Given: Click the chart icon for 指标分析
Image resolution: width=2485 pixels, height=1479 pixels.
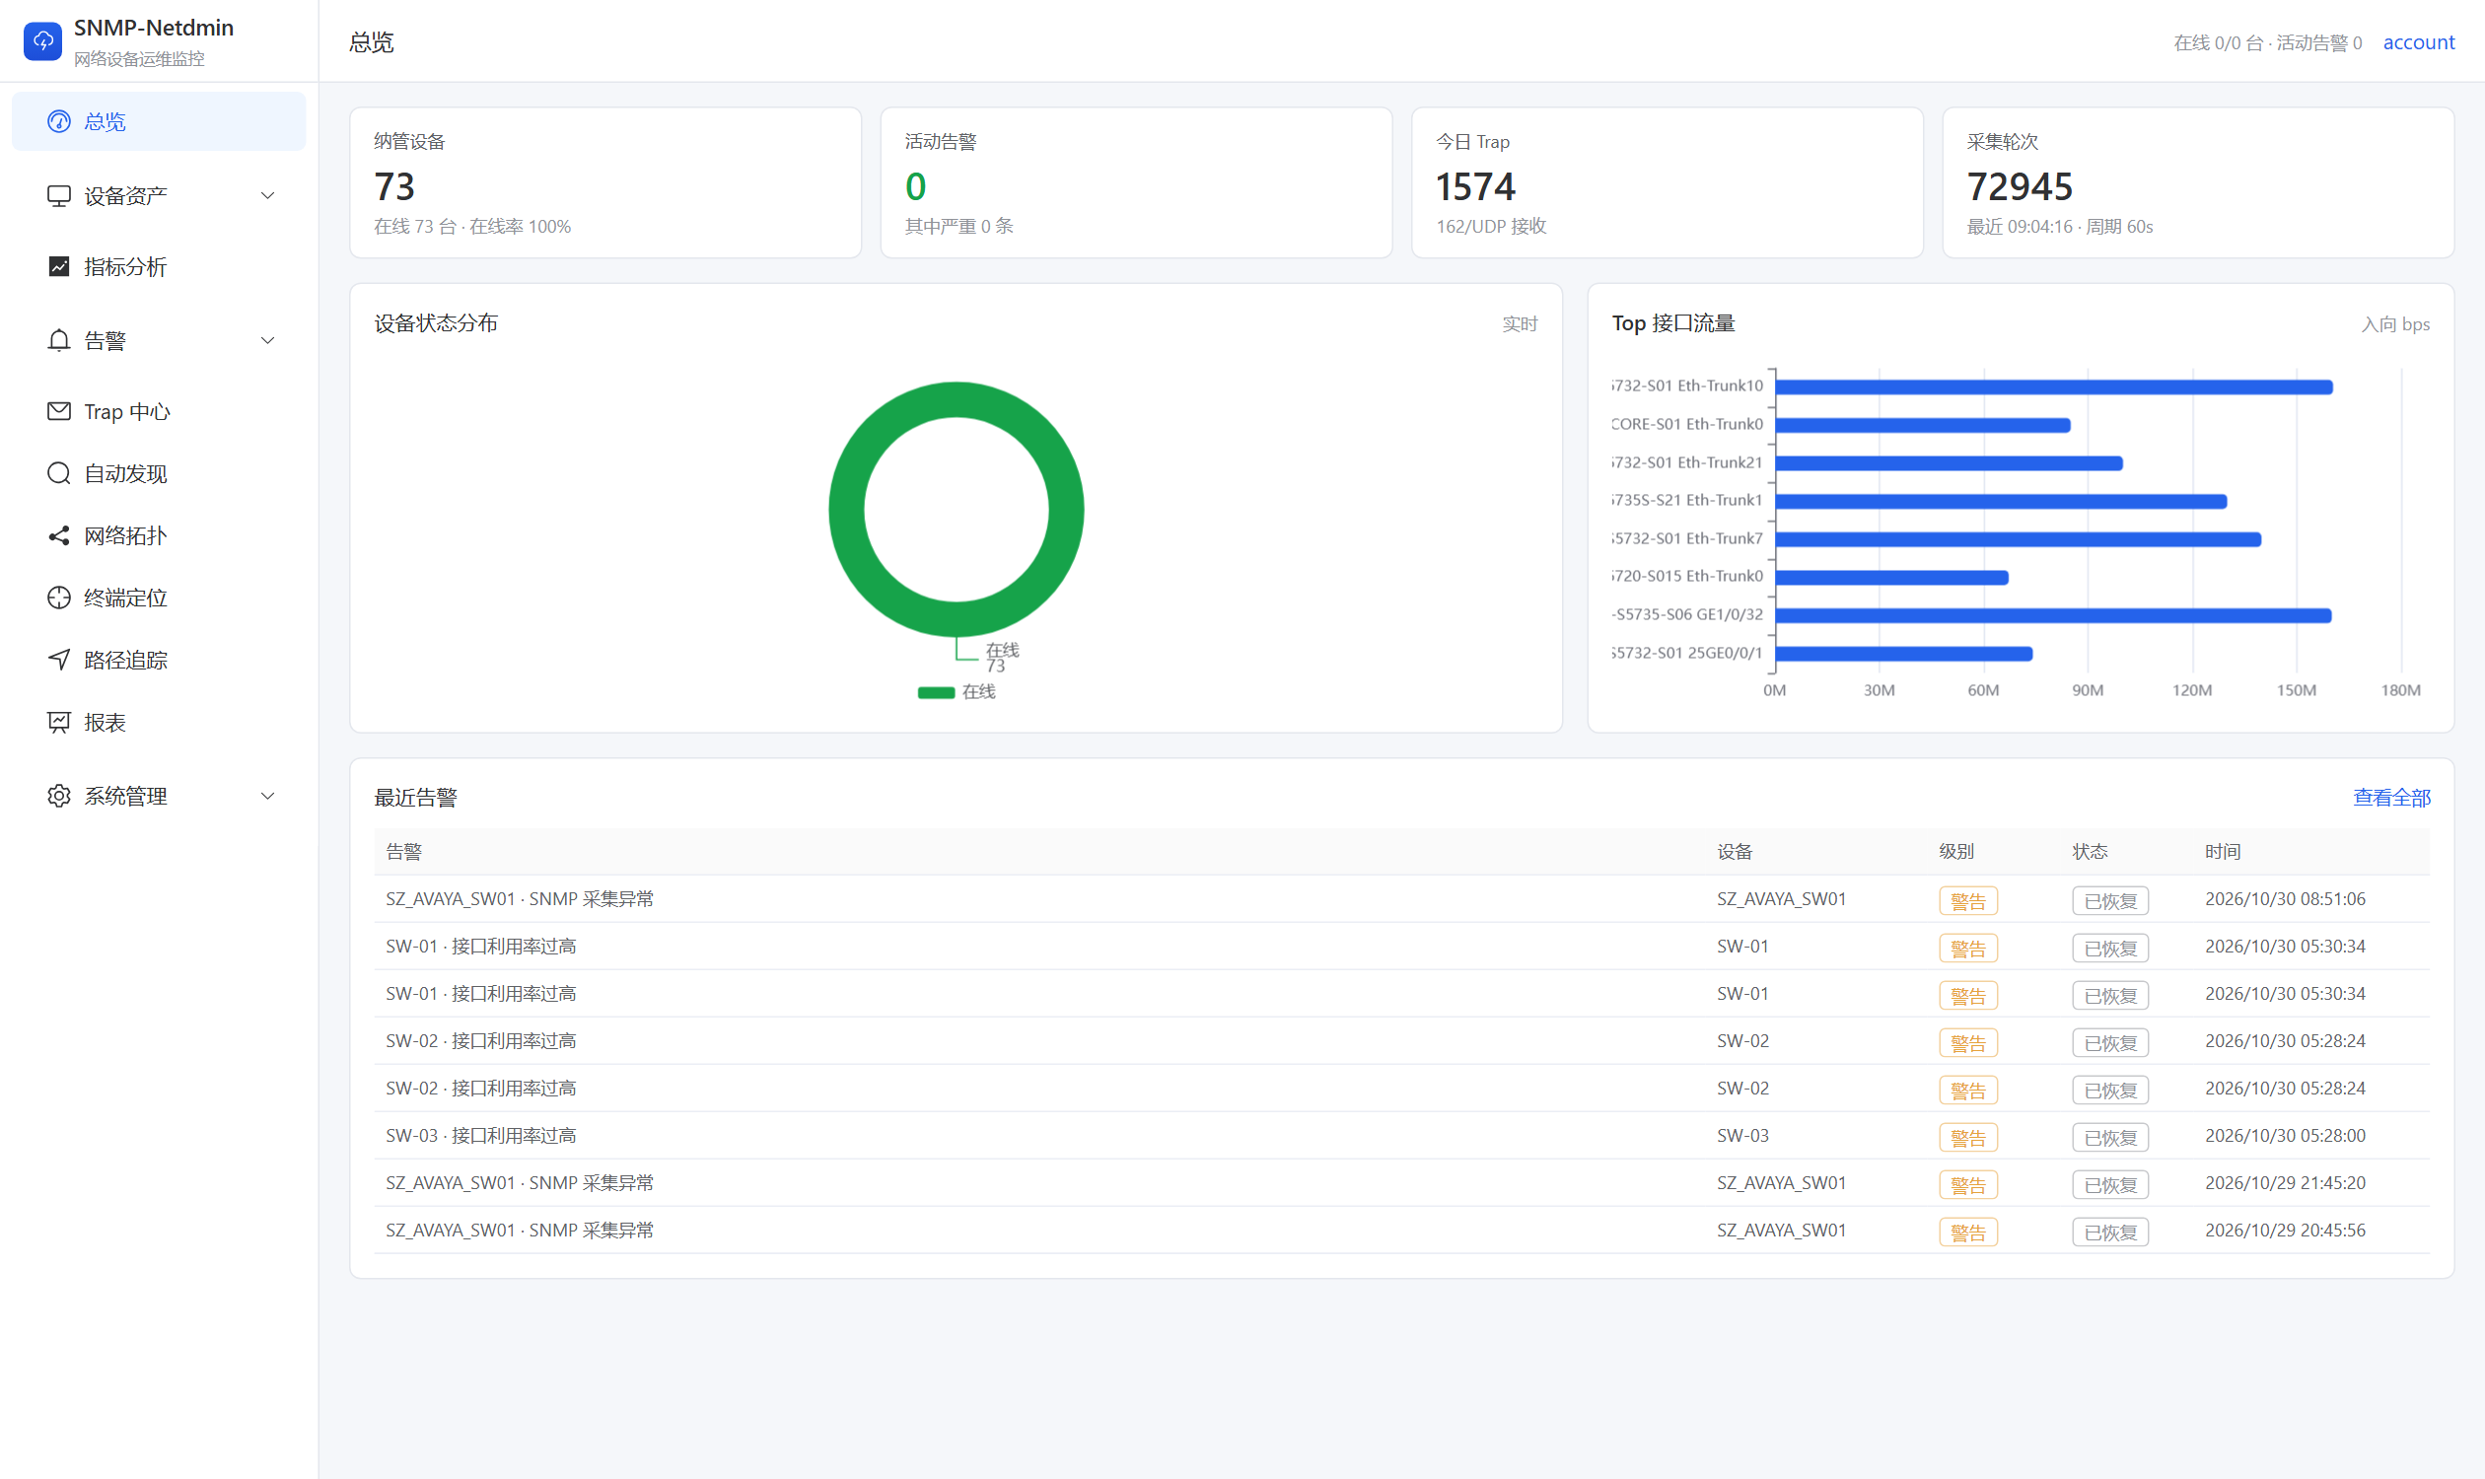Looking at the screenshot, I should tap(59, 266).
